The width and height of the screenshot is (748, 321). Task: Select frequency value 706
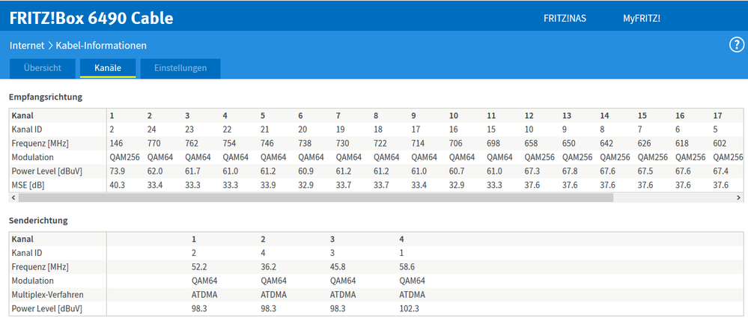click(455, 143)
